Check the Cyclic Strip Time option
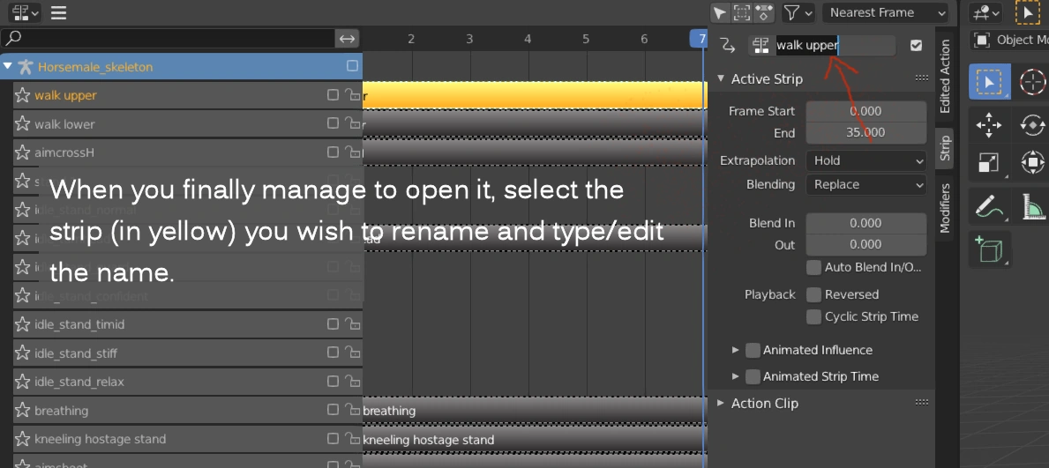The image size is (1049, 468). pyautogui.click(x=813, y=316)
